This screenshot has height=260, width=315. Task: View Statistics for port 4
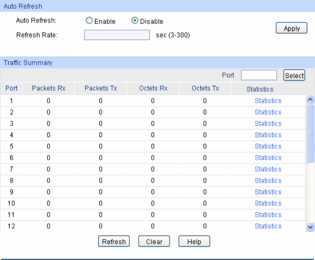[x=268, y=135]
